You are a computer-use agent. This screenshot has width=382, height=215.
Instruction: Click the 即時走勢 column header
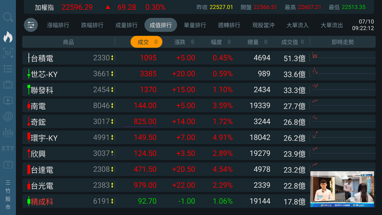coord(342,42)
